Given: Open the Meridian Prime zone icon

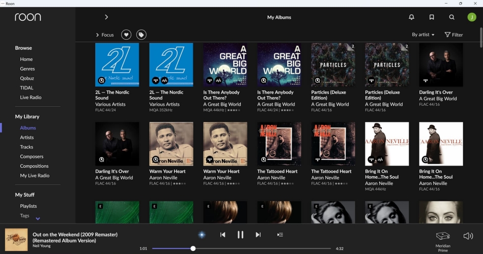Looking at the screenshot, I should (443, 236).
